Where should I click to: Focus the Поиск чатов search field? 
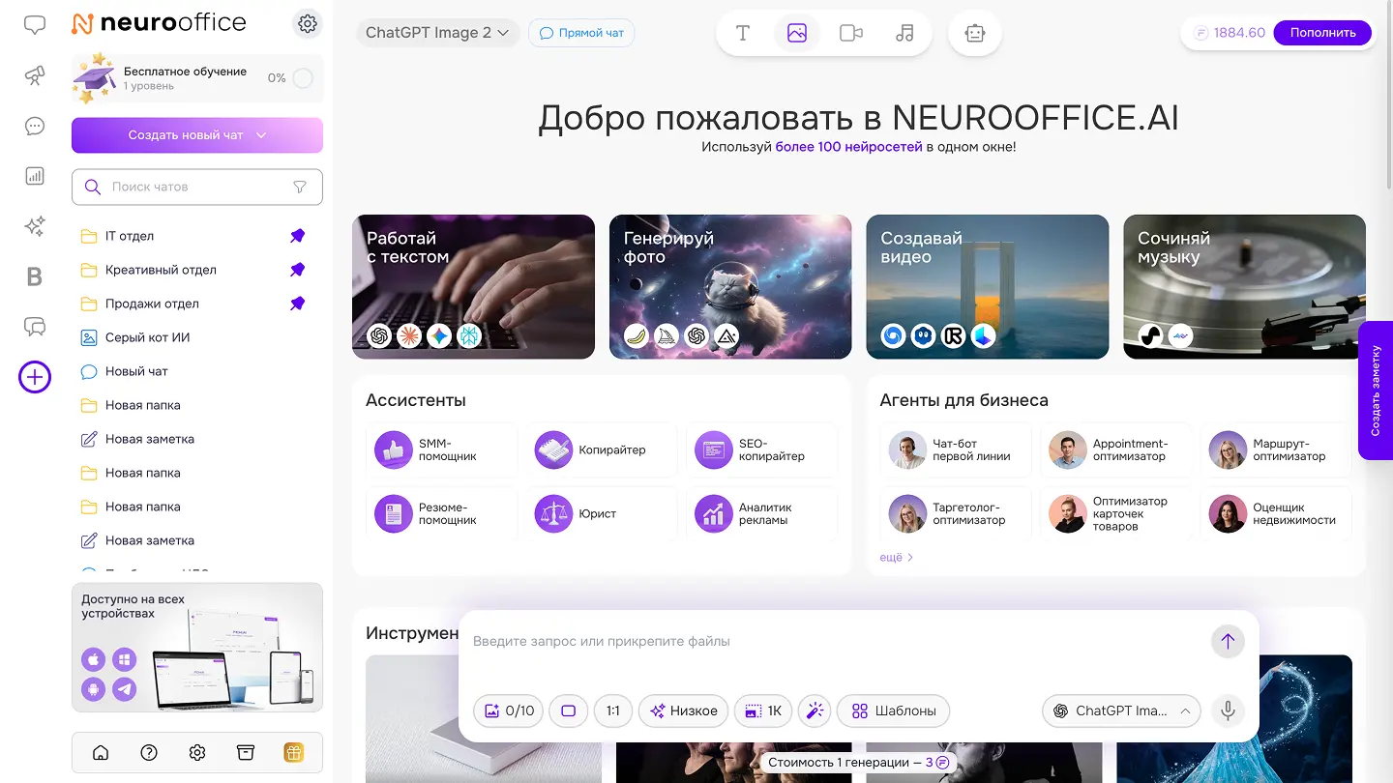click(197, 187)
